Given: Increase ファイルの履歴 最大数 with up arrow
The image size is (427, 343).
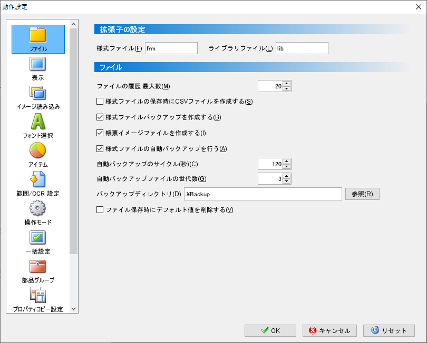Looking at the screenshot, I should click(x=287, y=84).
